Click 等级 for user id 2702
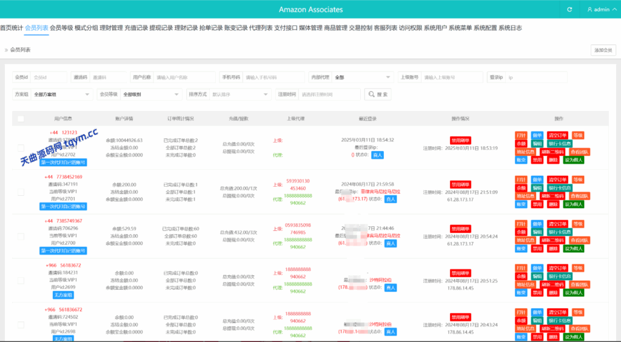 (x=578, y=135)
